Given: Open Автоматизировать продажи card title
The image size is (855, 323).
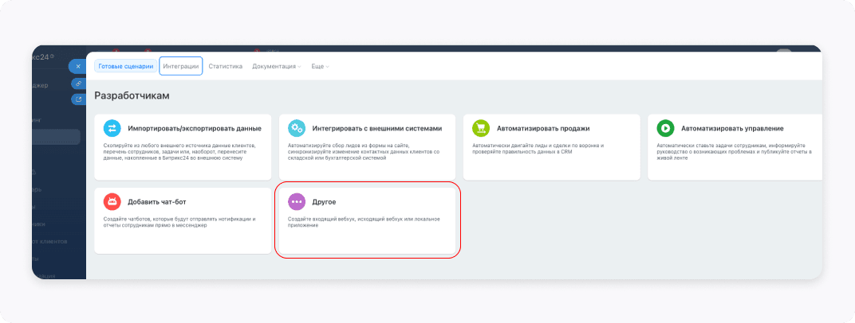Looking at the screenshot, I should pyautogui.click(x=543, y=129).
